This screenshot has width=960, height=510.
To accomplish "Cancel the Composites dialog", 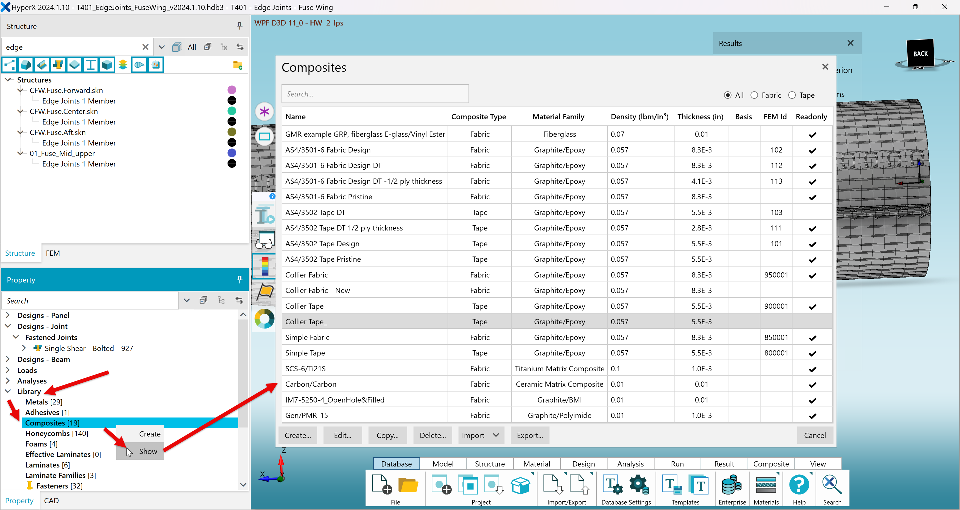I will click(815, 435).
